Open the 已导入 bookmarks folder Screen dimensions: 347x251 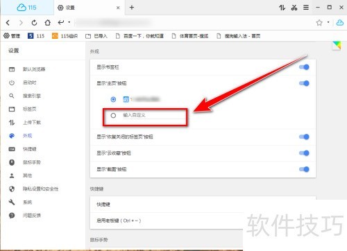(96, 36)
